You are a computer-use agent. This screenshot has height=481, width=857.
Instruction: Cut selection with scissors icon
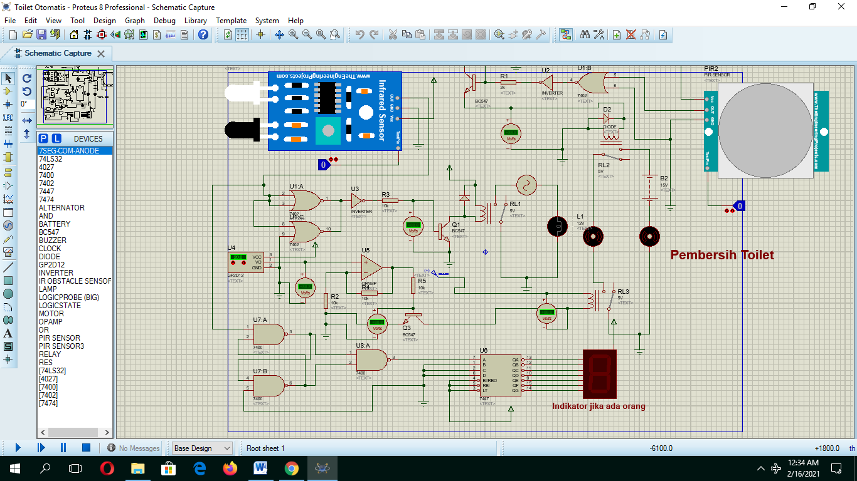(393, 34)
